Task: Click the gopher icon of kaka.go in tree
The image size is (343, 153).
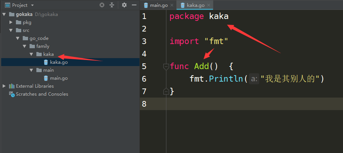Action: click(46, 62)
